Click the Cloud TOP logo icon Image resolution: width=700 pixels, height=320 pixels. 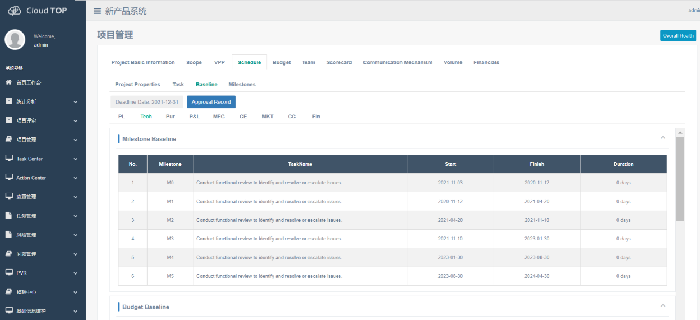(x=15, y=11)
